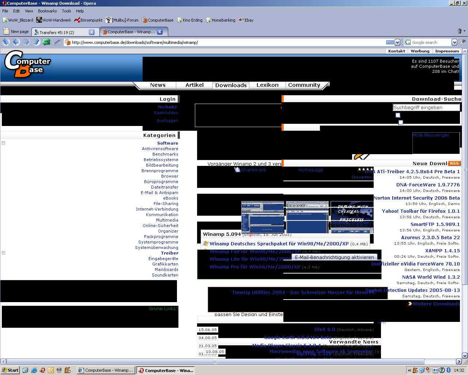
Task: Click the Google search field
Action: [x=431, y=42]
